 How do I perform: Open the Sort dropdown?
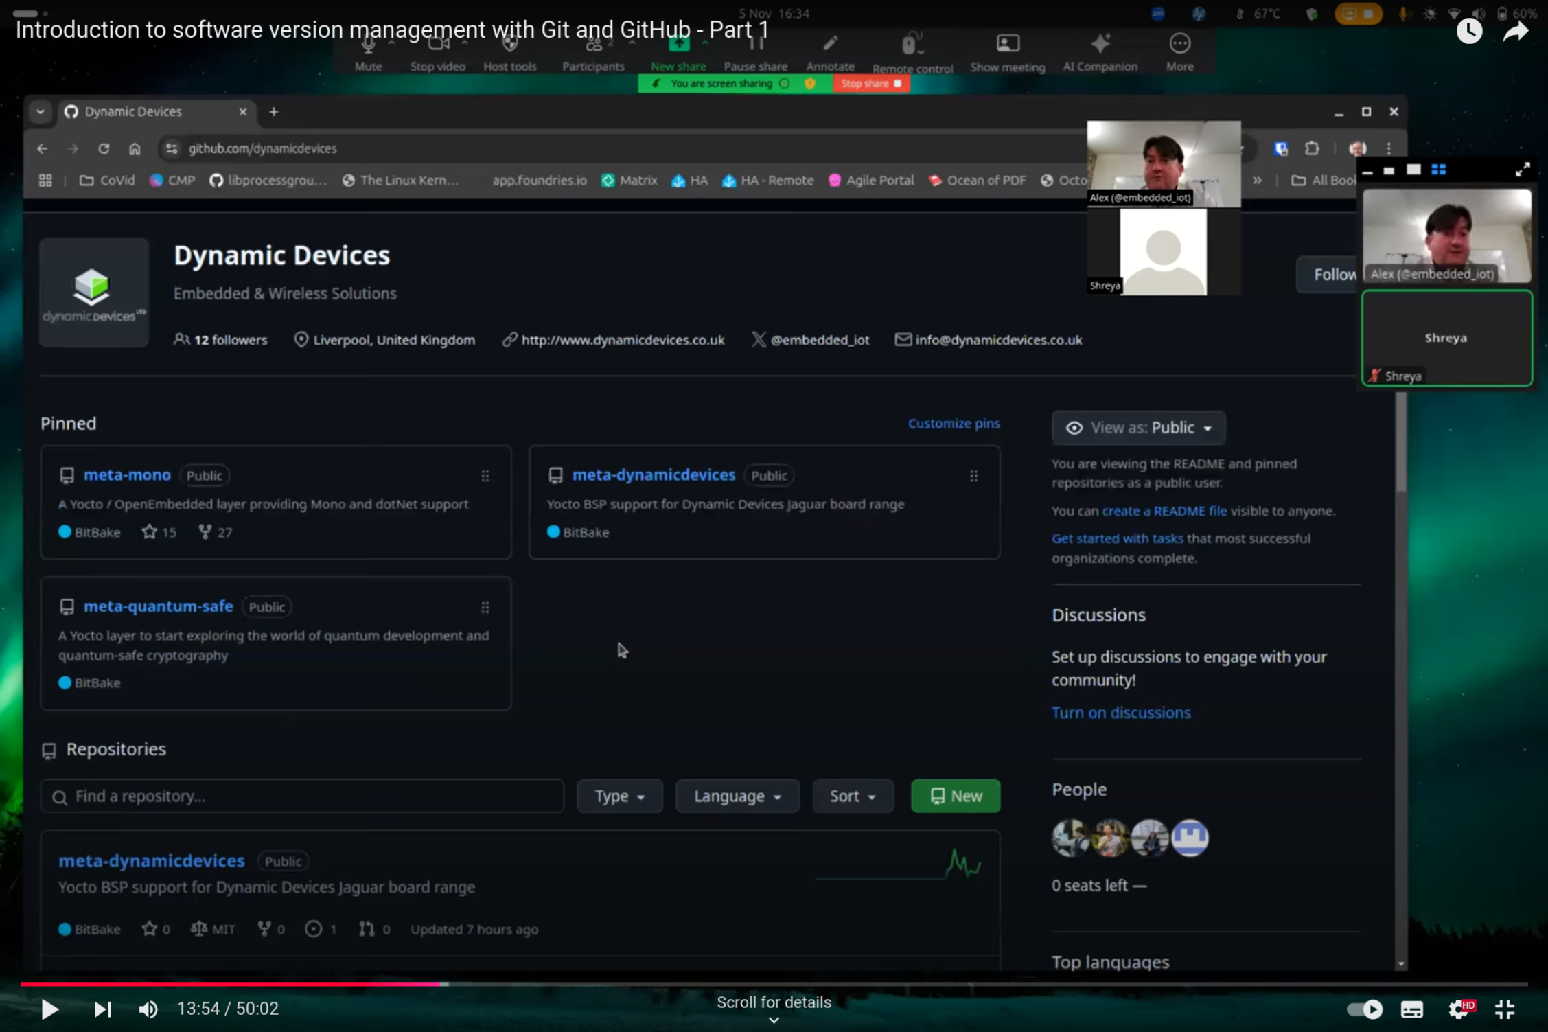click(x=853, y=796)
